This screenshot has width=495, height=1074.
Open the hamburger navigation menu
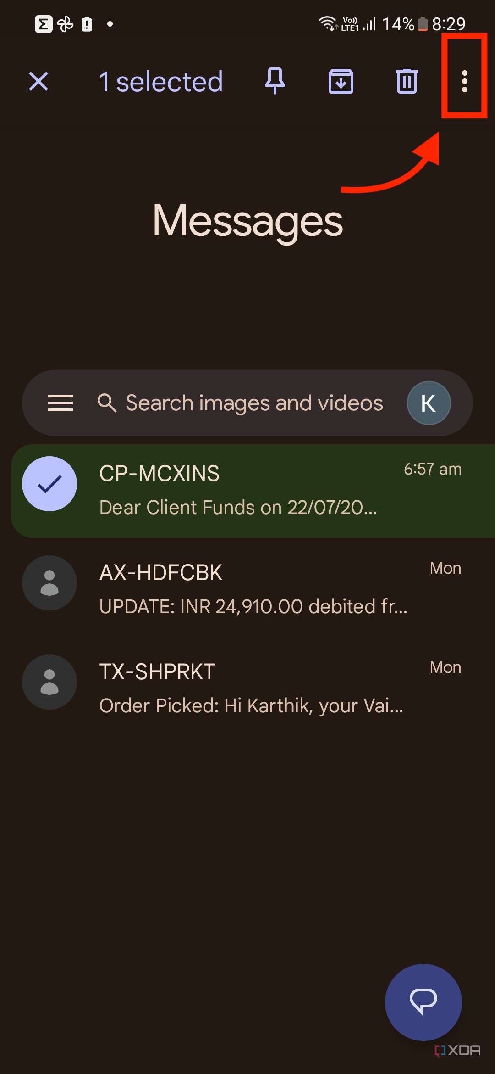(x=60, y=403)
